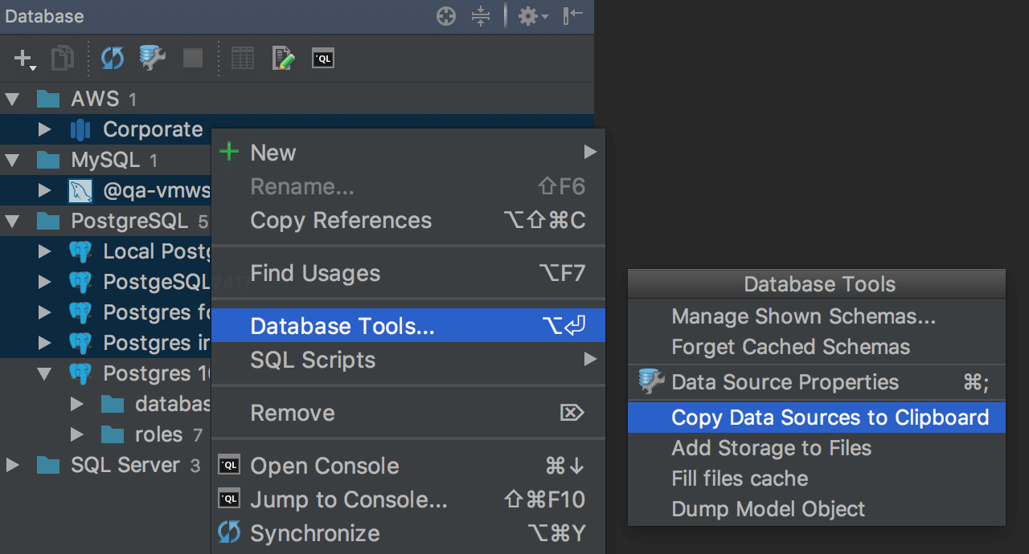Hide the Database panel with arrow icon
Image resolution: width=1029 pixels, height=554 pixels.
572,16
